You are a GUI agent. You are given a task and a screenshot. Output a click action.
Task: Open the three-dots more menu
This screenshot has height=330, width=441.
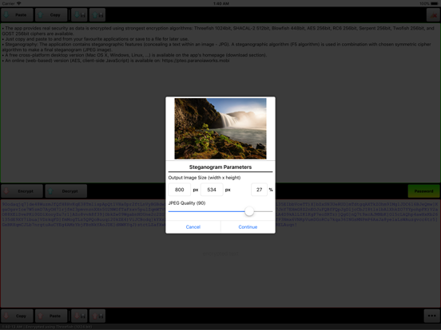pyautogui.click(x=431, y=316)
